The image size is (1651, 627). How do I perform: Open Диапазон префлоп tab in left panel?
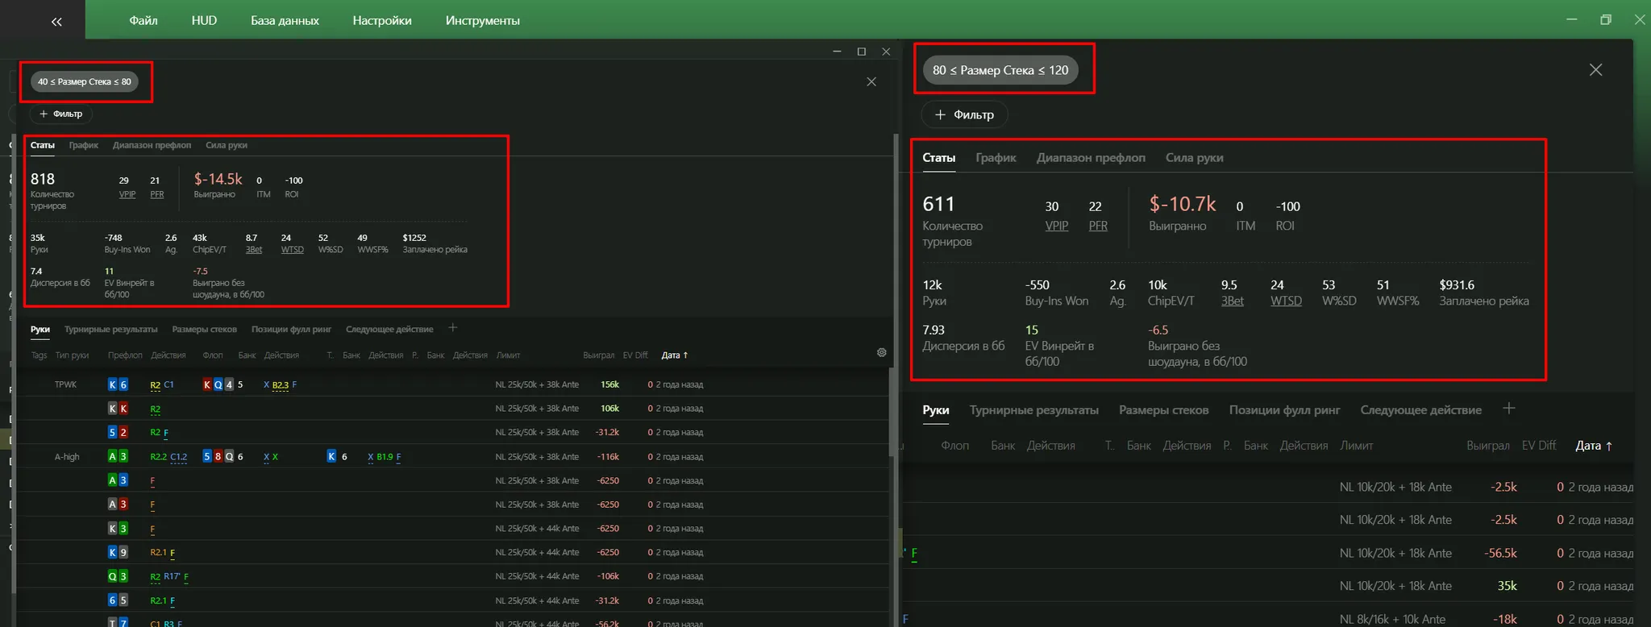(152, 146)
